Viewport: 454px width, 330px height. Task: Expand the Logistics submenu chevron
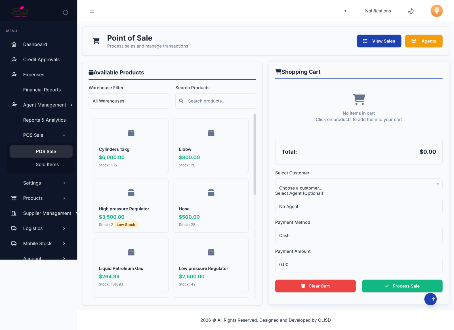pyautogui.click(x=64, y=229)
